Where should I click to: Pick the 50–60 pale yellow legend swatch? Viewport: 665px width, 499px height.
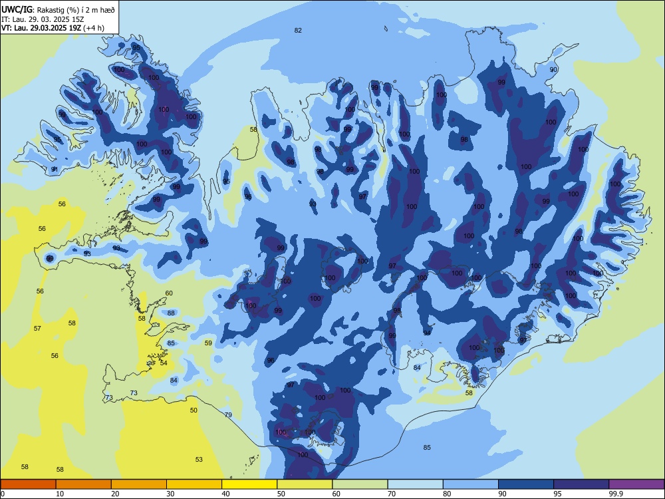click(x=305, y=484)
